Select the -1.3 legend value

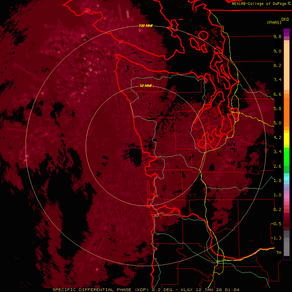[x=276, y=238]
